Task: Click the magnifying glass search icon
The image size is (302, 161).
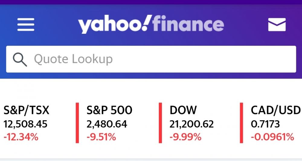Action: (20, 59)
